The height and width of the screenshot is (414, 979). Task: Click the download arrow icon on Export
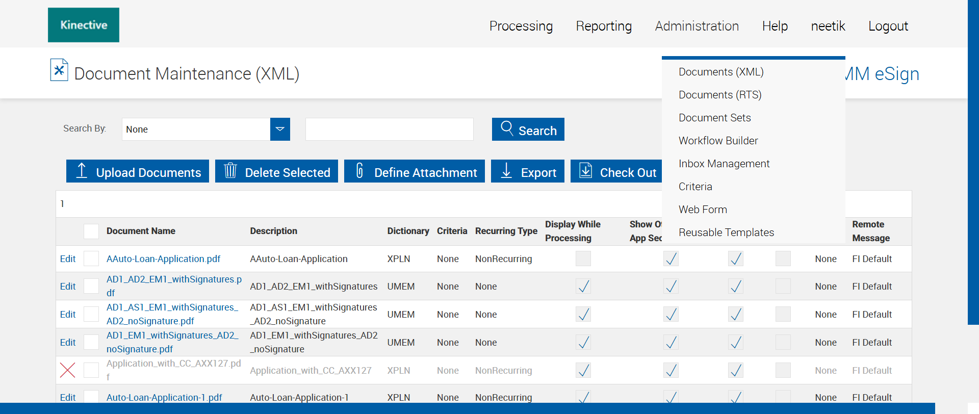[x=506, y=171]
